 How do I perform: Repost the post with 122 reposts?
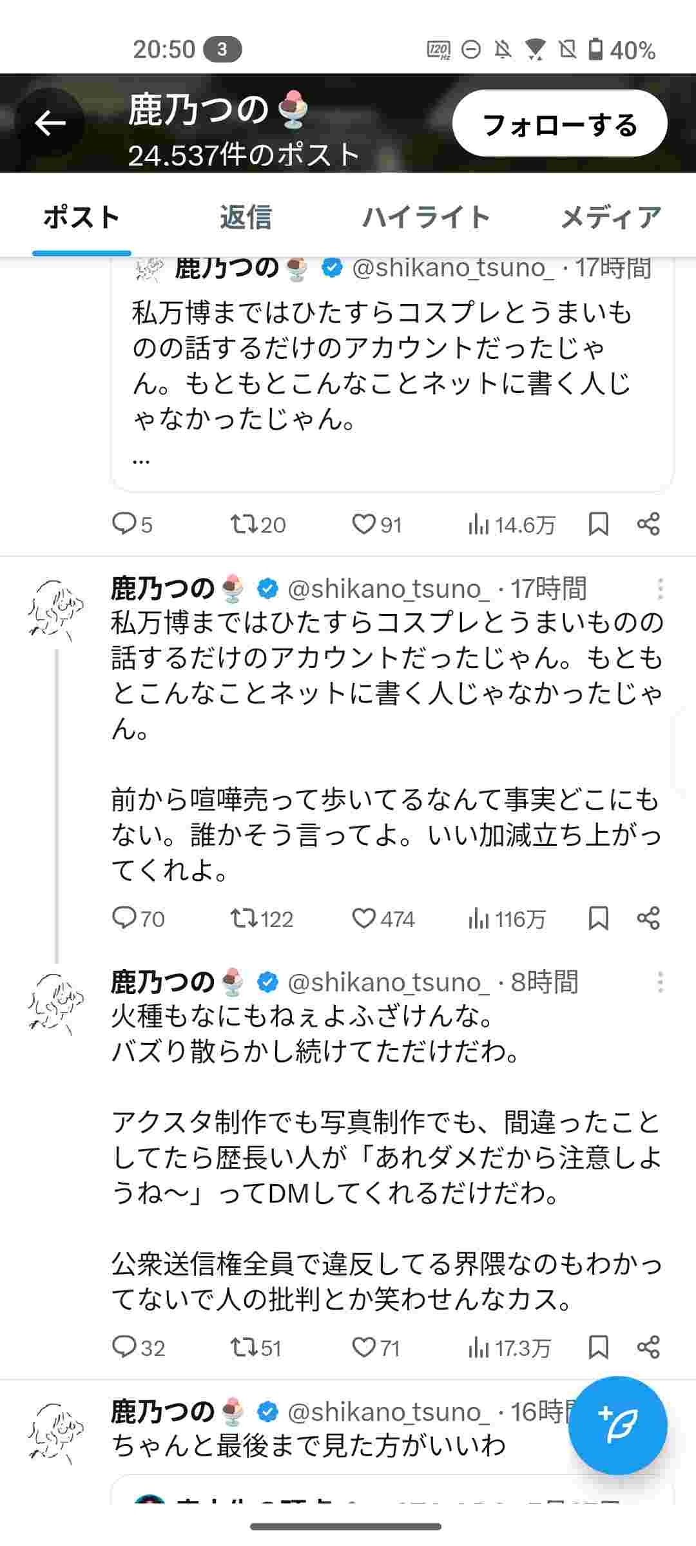tap(245, 918)
